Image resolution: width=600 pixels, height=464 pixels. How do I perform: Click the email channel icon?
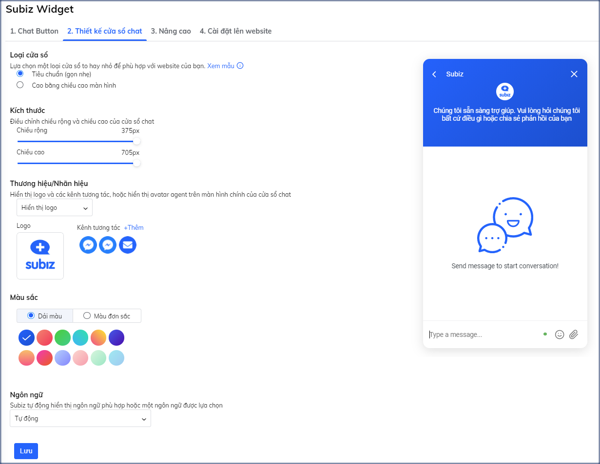[128, 245]
